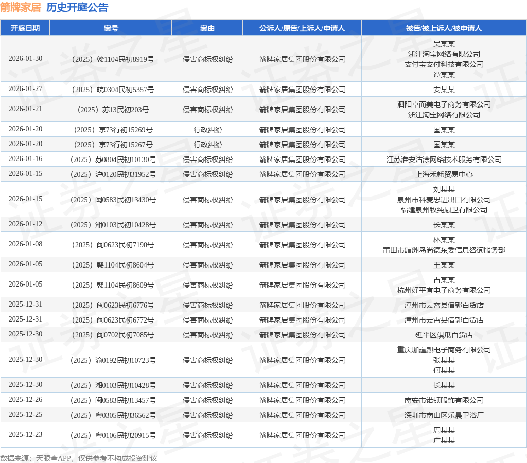Viewport: 527px width, 463px height.
Task: Click the date 2025-12-26
Action: point(26,399)
